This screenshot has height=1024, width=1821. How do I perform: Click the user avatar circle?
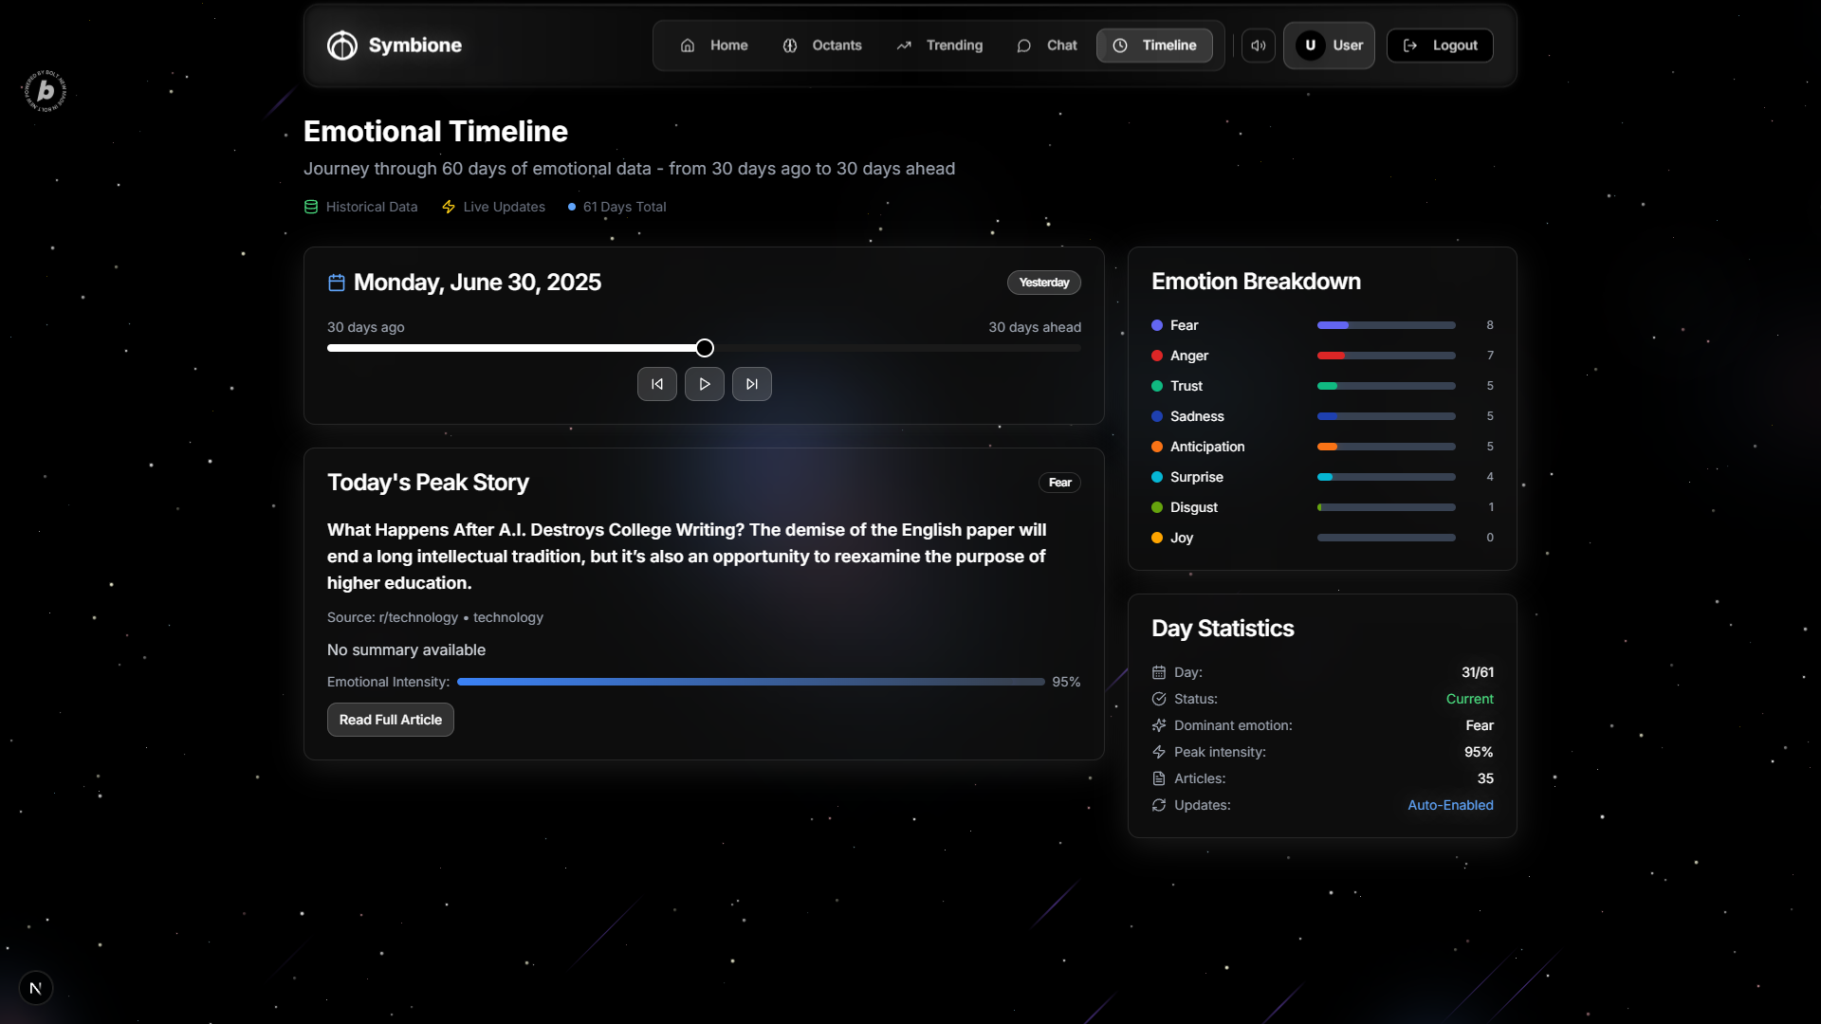1310,46
